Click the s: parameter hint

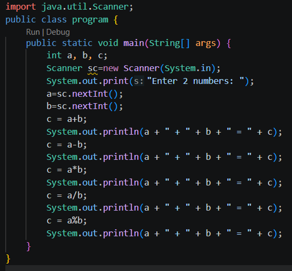(x=139, y=81)
